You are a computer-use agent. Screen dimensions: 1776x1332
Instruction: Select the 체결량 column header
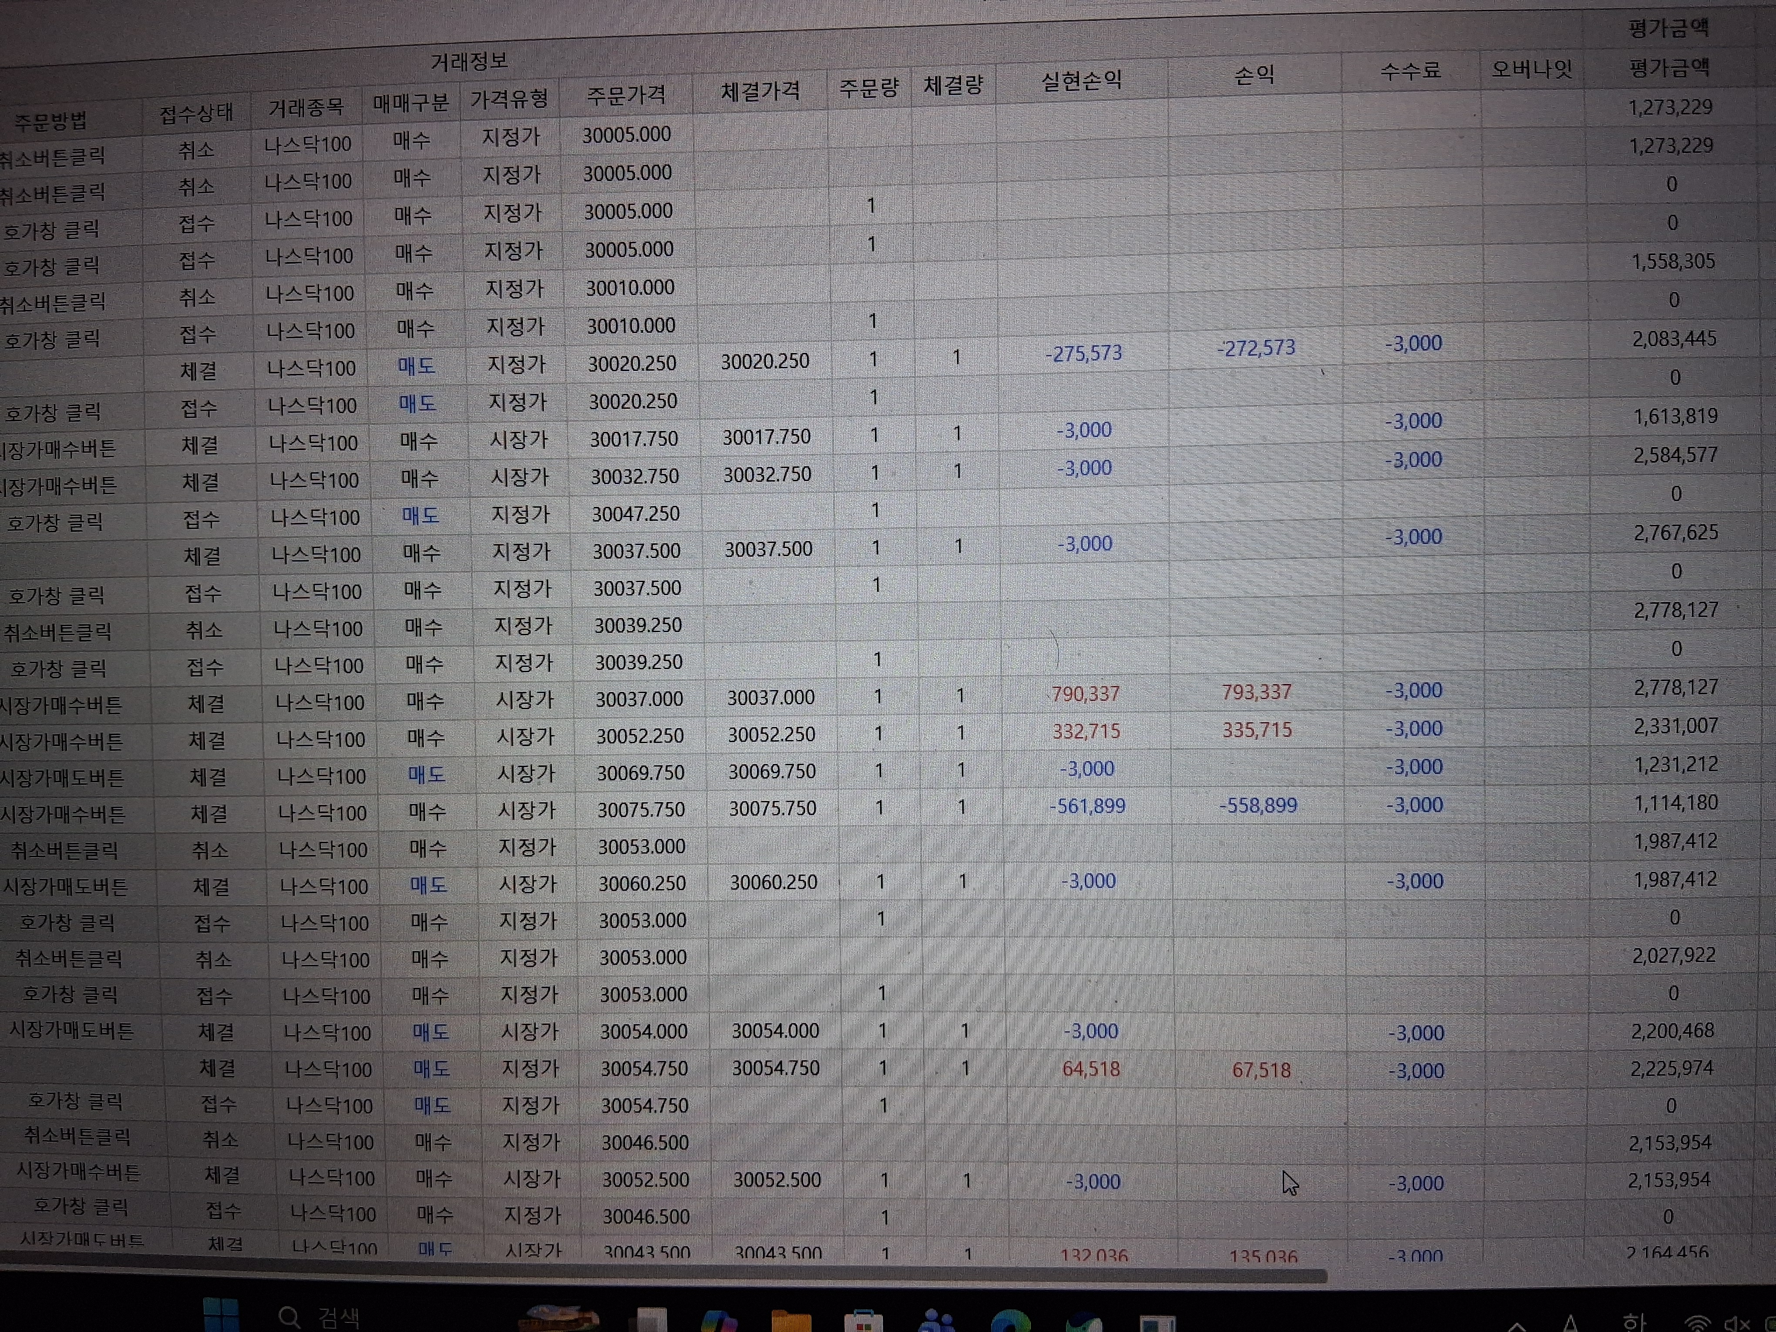coord(953,84)
